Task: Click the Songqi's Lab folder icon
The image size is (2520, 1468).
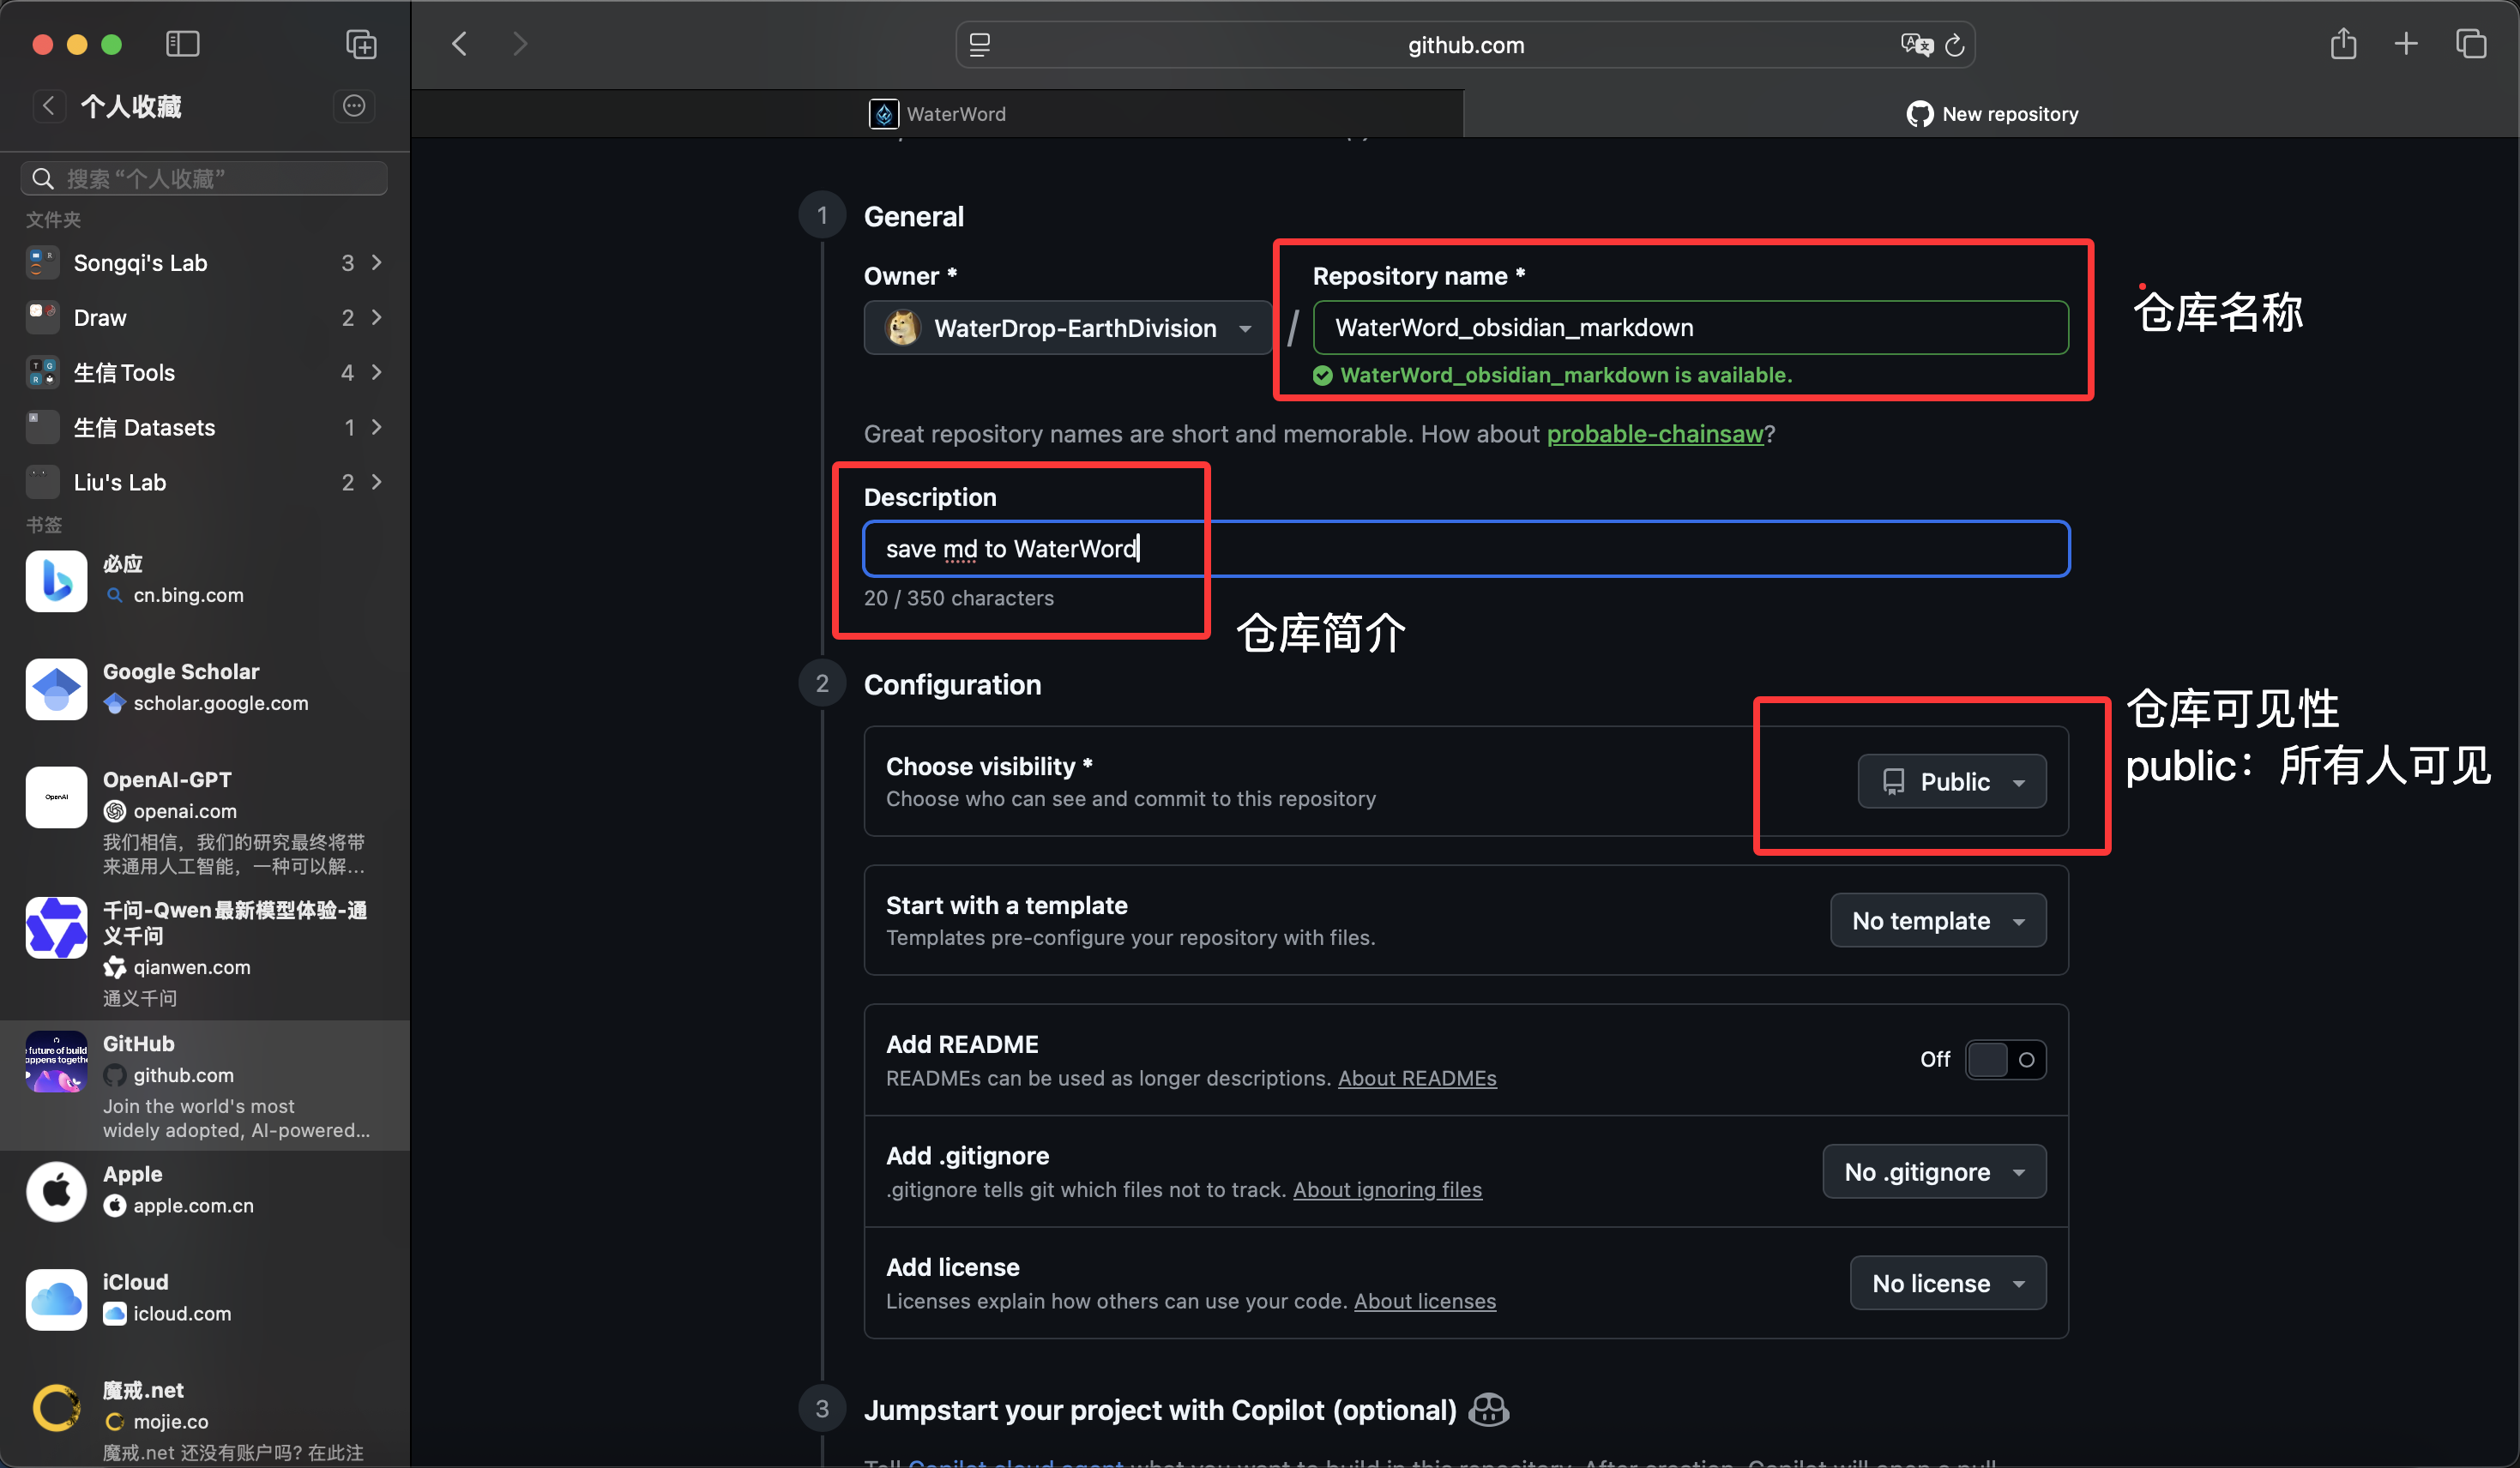Action: tap(42, 263)
